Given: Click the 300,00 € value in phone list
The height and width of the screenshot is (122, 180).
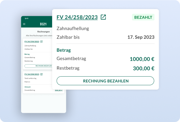Looking at the screenshot, I should click(59, 91).
